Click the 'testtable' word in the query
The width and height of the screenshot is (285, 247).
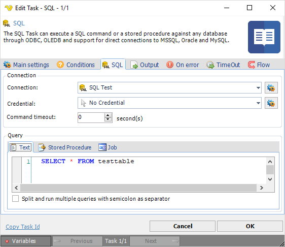(x=116, y=161)
